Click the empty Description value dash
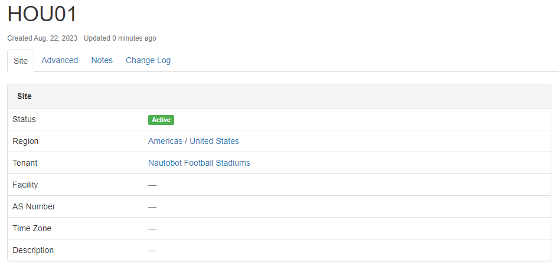 152,251
